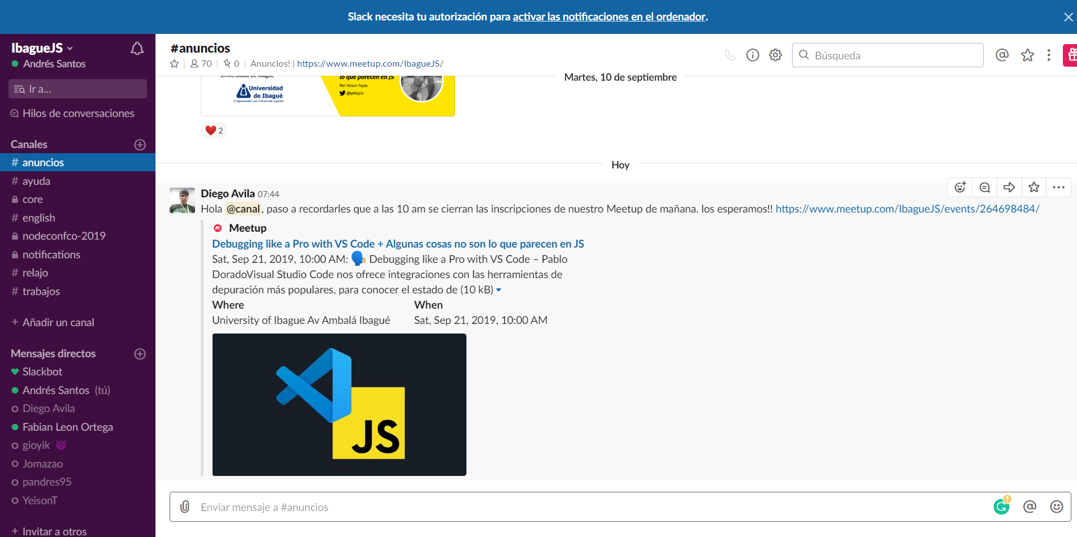Screen dimensions: 1077x537
Task: Open the IbagueJS workspace menu
Action: click(42, 48)
